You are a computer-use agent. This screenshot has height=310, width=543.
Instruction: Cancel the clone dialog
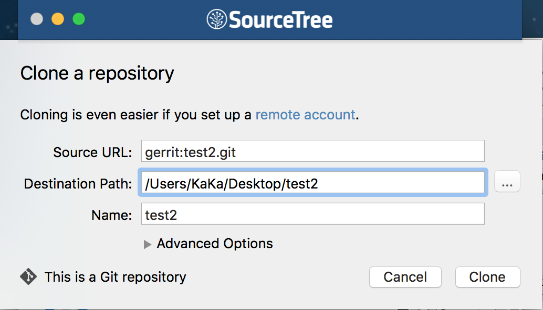(x=405, y=277)
